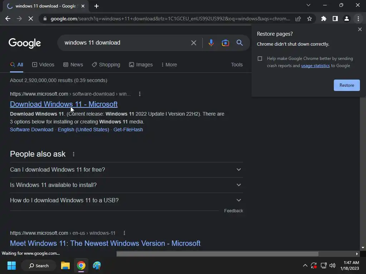This screenshot has height=274, width=366.
Task: Open People also ask options menu
Action: pos(74,154)
